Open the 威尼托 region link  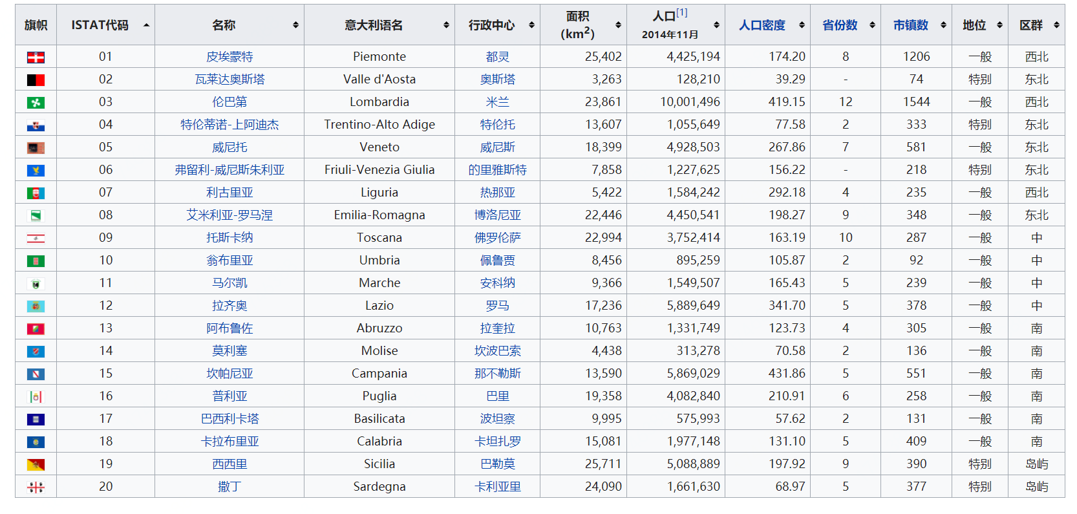[229, 147]
